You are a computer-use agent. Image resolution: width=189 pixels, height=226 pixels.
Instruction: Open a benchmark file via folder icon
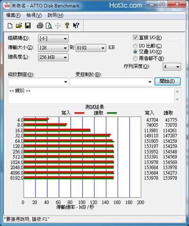[x=19, y=26]
